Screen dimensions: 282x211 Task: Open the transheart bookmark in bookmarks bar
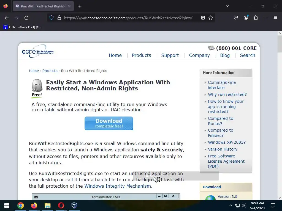[23, 27]
